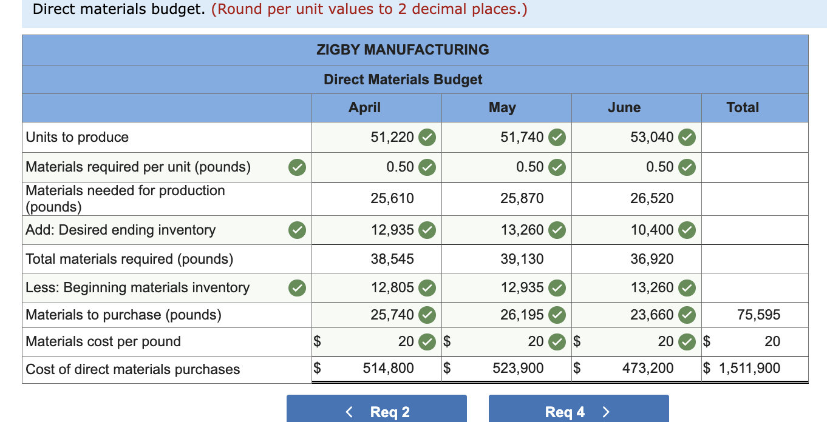Click checkmark beside June cost per pound 20

coord(687,341)
